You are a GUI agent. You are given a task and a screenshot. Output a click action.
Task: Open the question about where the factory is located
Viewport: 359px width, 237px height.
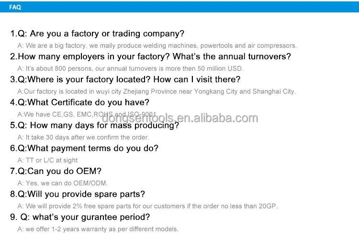tap(125, 79)
